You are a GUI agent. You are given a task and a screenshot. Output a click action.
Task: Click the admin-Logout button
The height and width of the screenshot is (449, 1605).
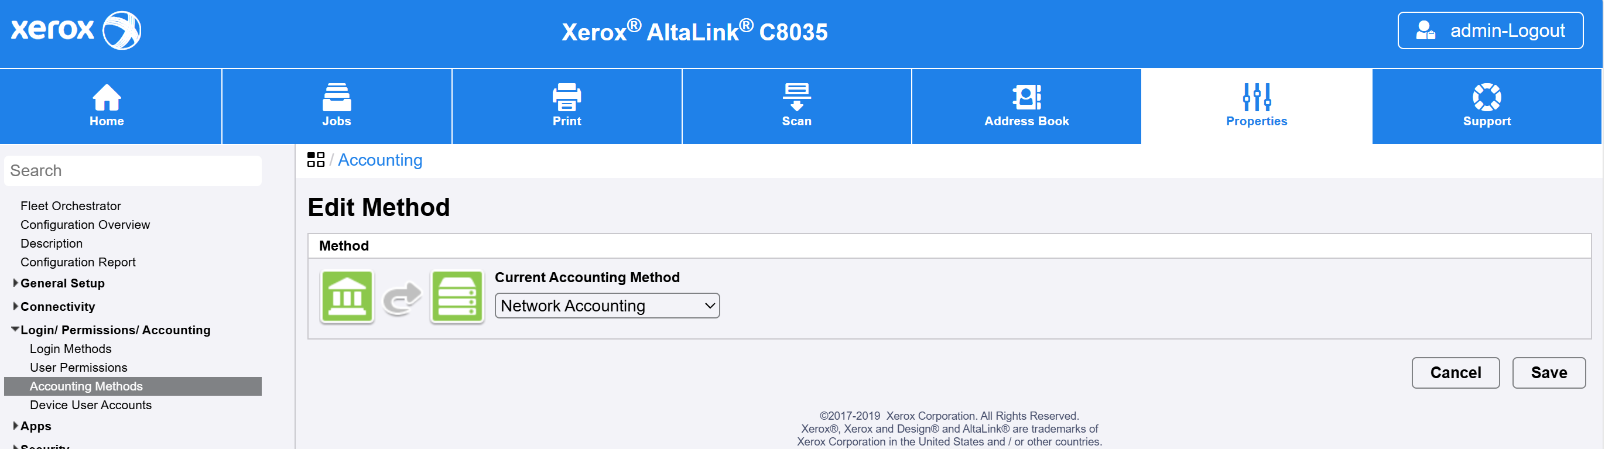[x=1490, y=30]
